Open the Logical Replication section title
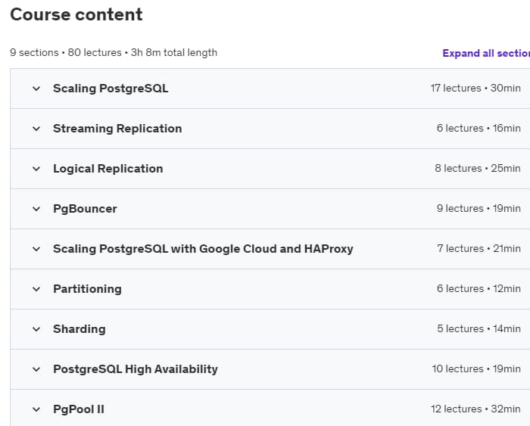Image resolution: width=530 pixels, height=426 pixels. tap(108, 169)
